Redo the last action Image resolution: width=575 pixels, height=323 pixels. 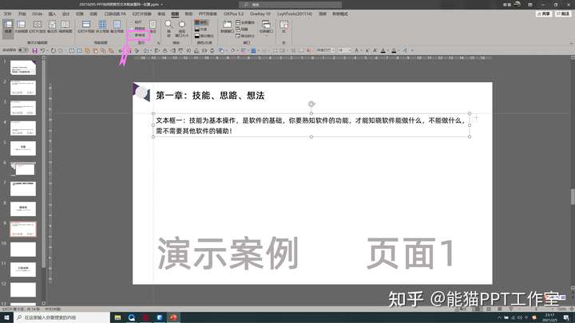tap(54, 50)
